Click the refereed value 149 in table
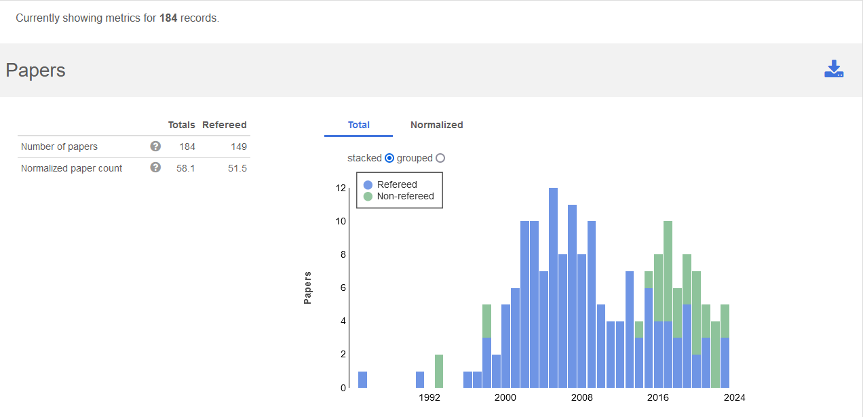The width and height of the screenshot is (863, 417). [238, 146]
